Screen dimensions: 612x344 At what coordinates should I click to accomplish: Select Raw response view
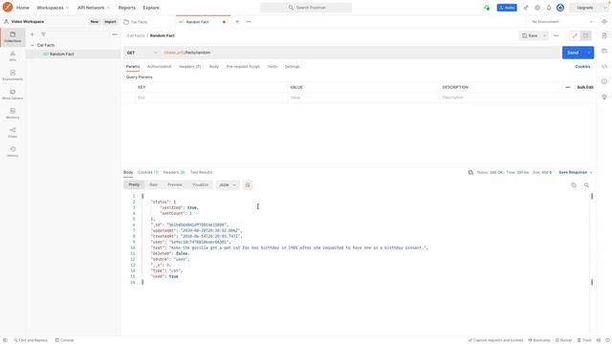153,184
